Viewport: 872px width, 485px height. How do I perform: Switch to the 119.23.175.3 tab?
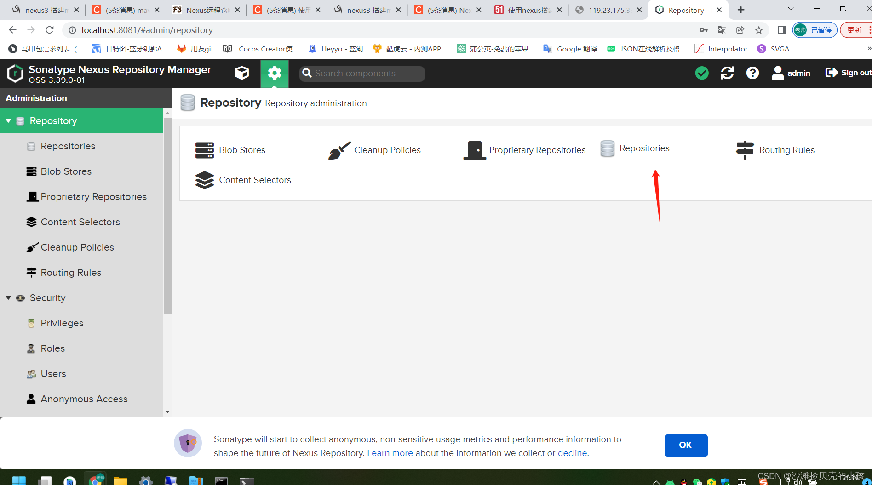click(609, 10)
